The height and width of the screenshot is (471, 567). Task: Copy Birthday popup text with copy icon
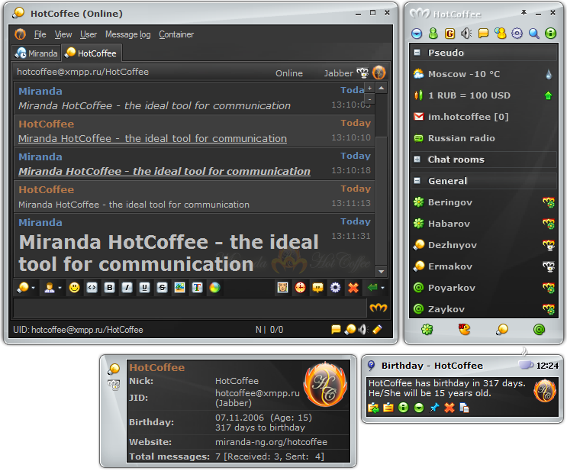pos(464,408)
